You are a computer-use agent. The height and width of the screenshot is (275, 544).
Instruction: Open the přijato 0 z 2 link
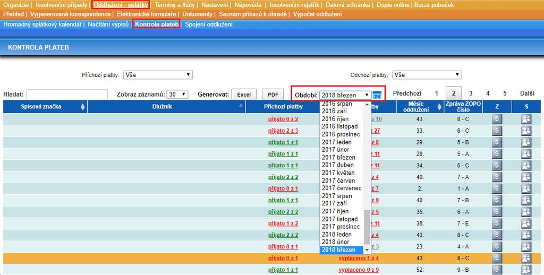click(283, 119)
